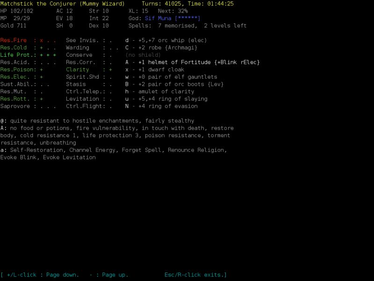Click the 'Evoke Blink' ability

point(18,157)
